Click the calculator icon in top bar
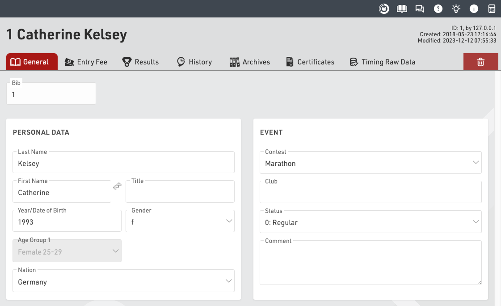 (x=492, y=8)
